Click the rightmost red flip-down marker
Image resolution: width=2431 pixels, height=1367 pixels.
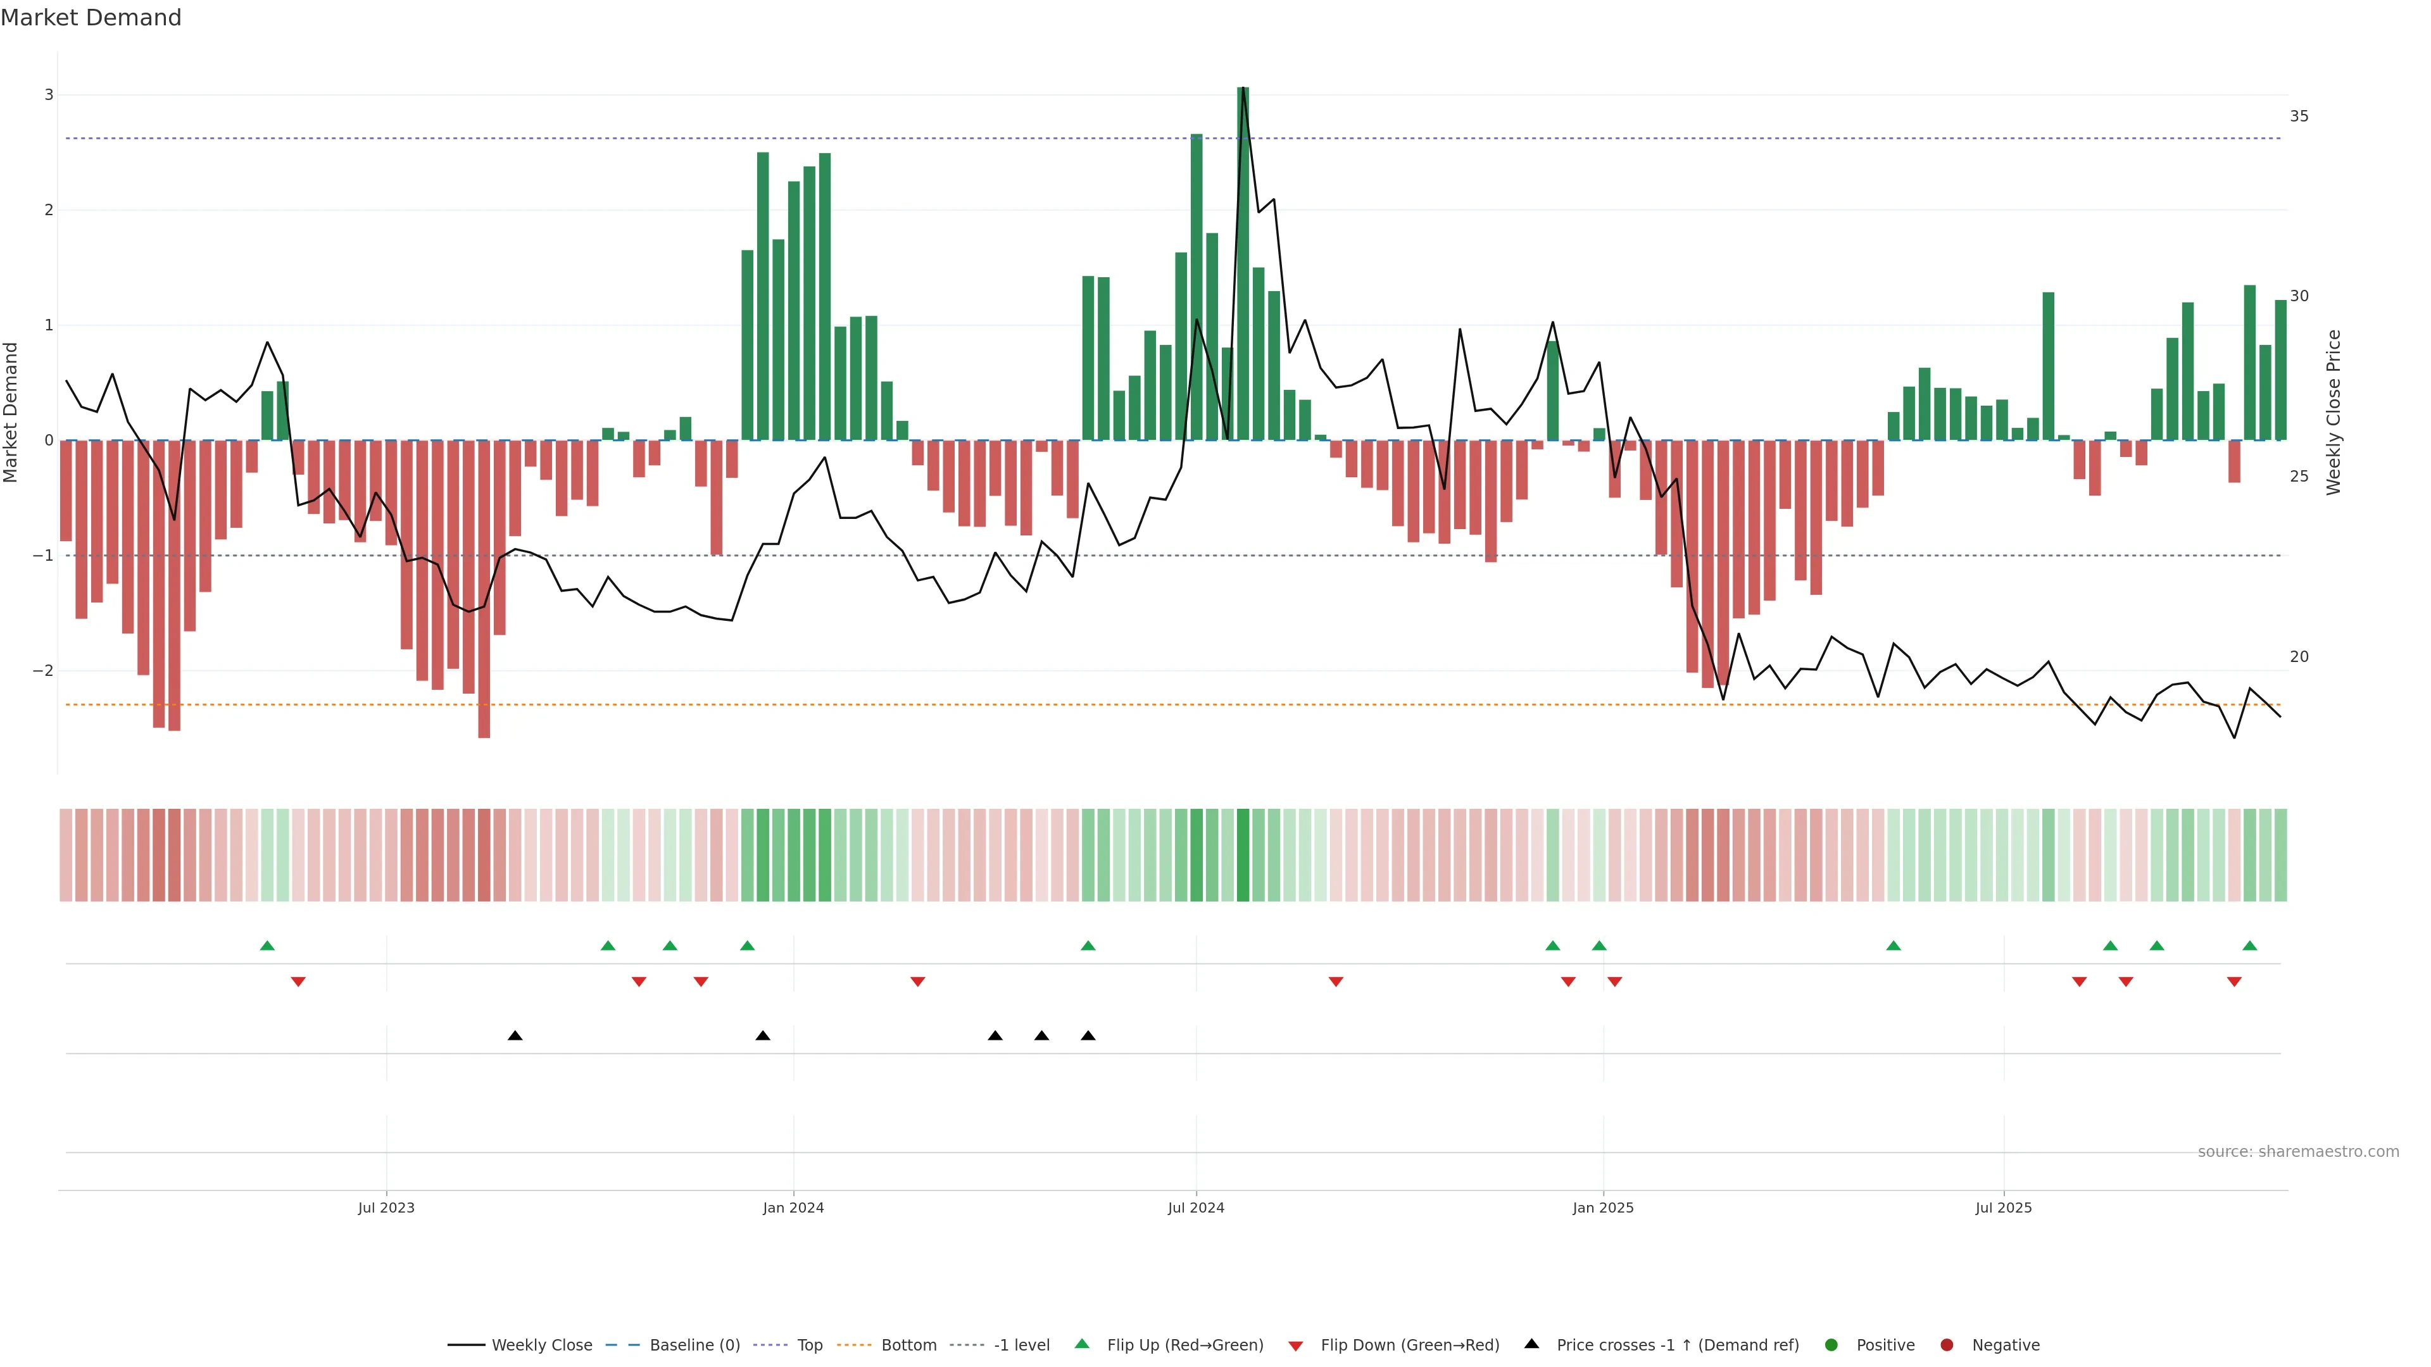[x=2233, y=982]
